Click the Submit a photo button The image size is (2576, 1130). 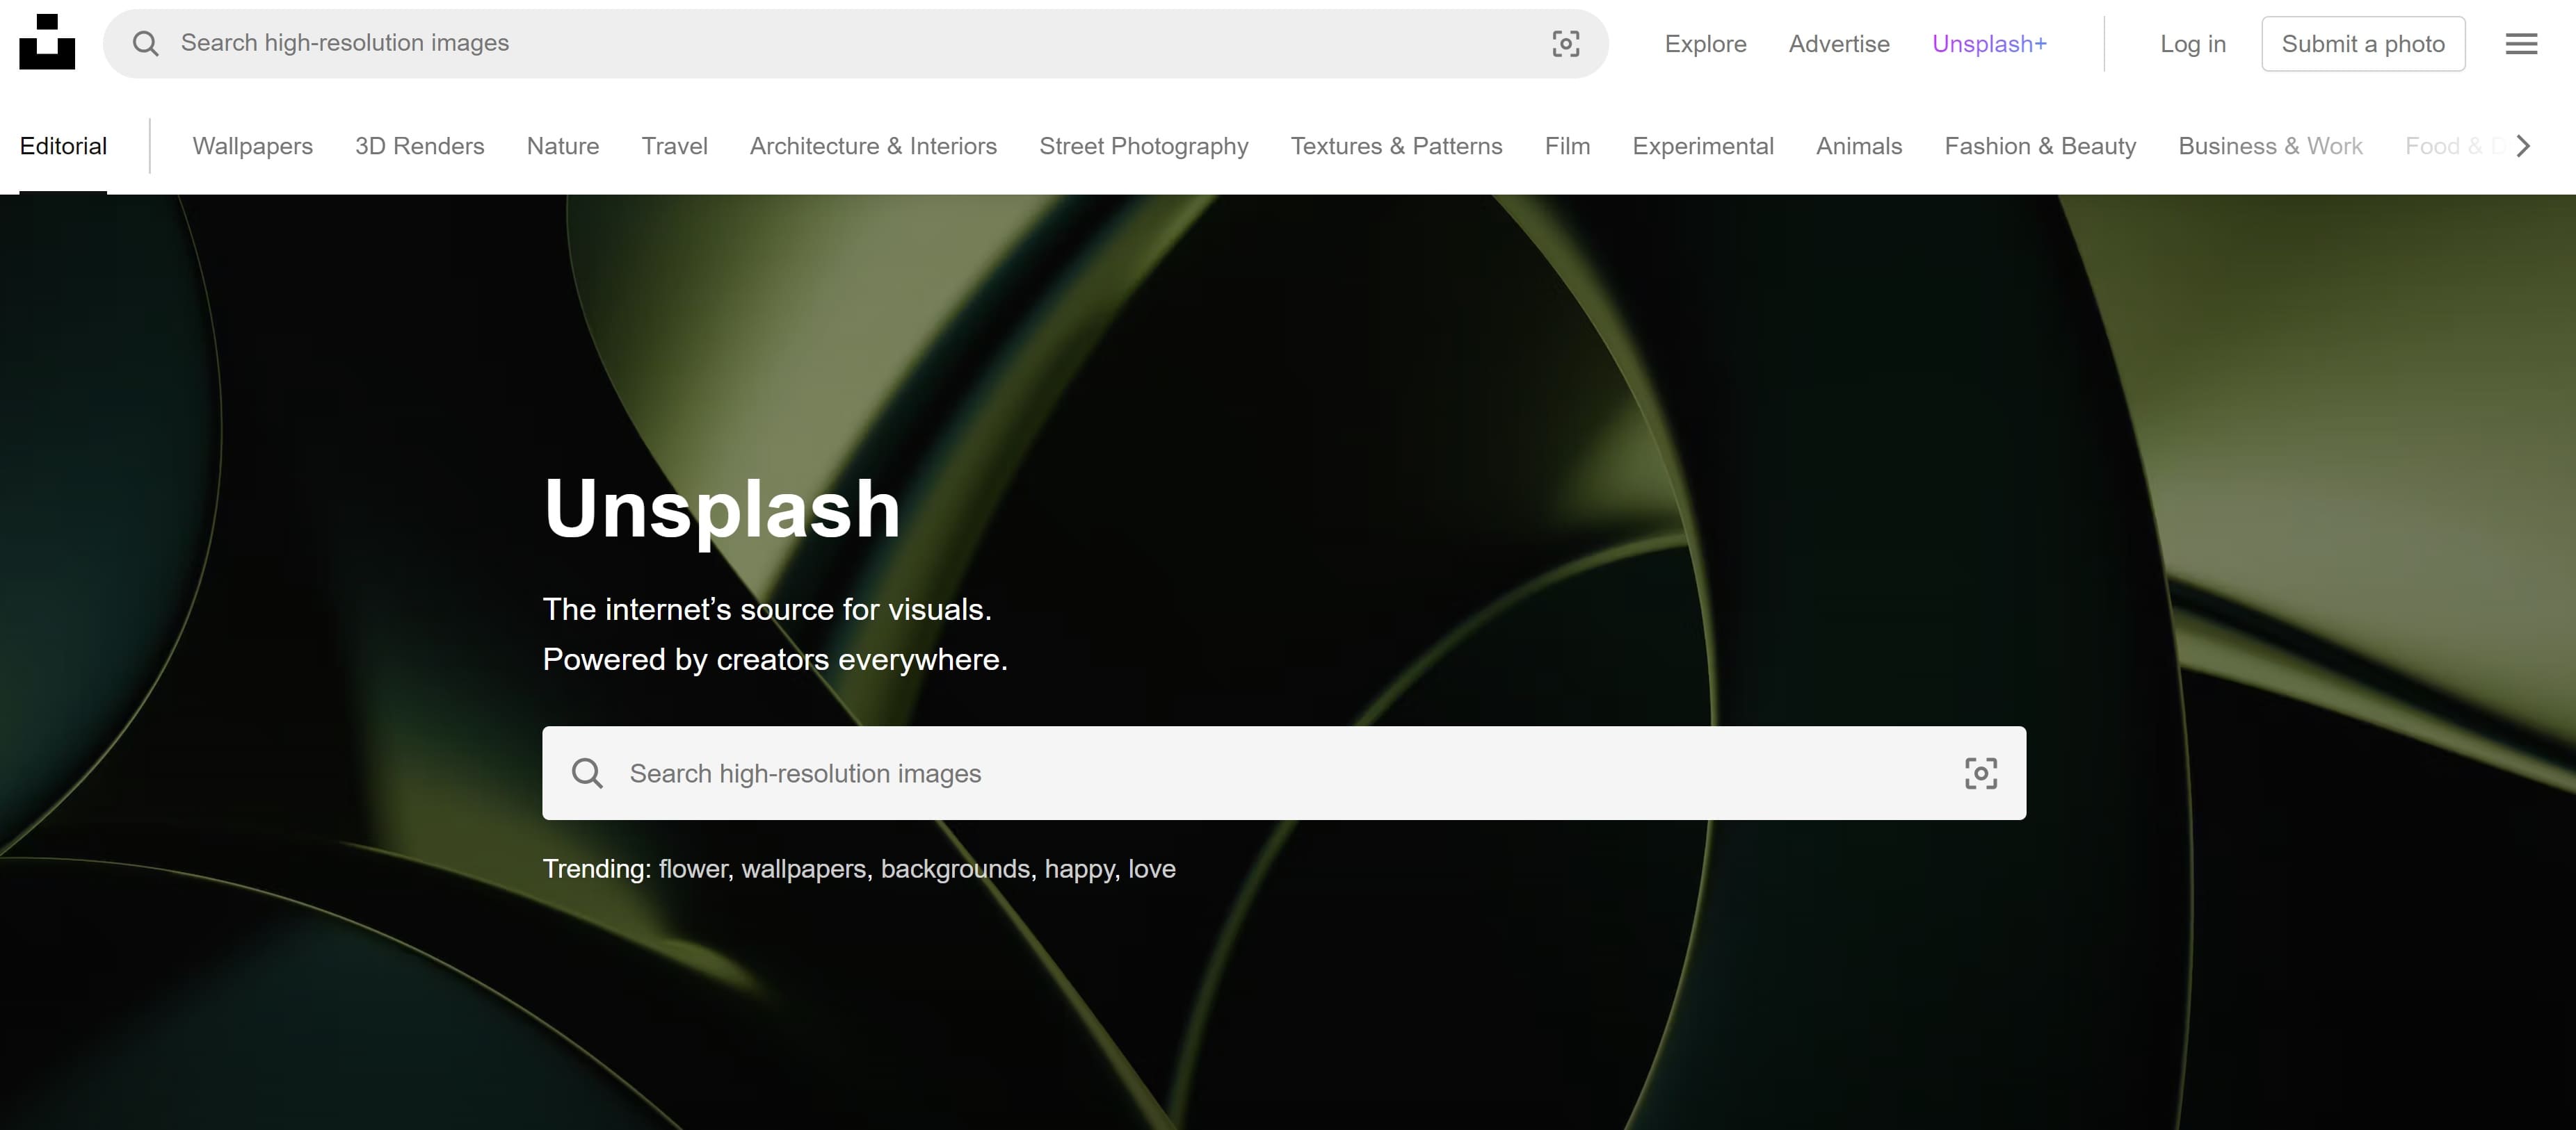click(x=2363, y=44)
